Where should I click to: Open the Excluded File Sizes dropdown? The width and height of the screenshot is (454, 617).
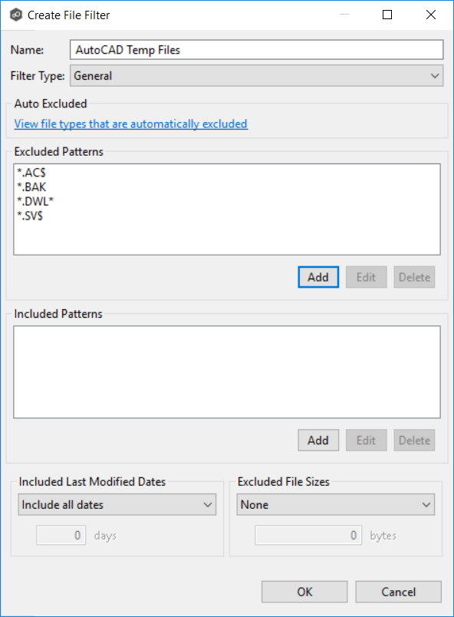point(336,504)
